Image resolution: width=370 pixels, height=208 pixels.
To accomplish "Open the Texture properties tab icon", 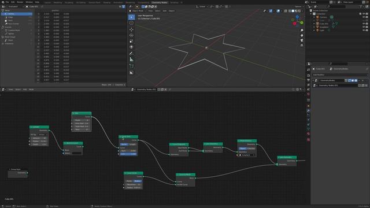I will tap(308, 140).
